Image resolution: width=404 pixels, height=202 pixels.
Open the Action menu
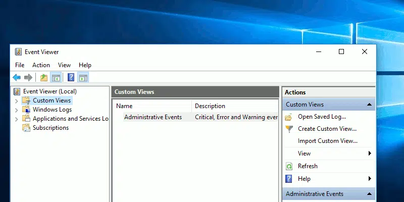tap(41, 65)
